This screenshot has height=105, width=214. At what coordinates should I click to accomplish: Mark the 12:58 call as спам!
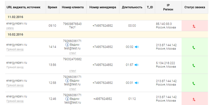pos(73,89)
